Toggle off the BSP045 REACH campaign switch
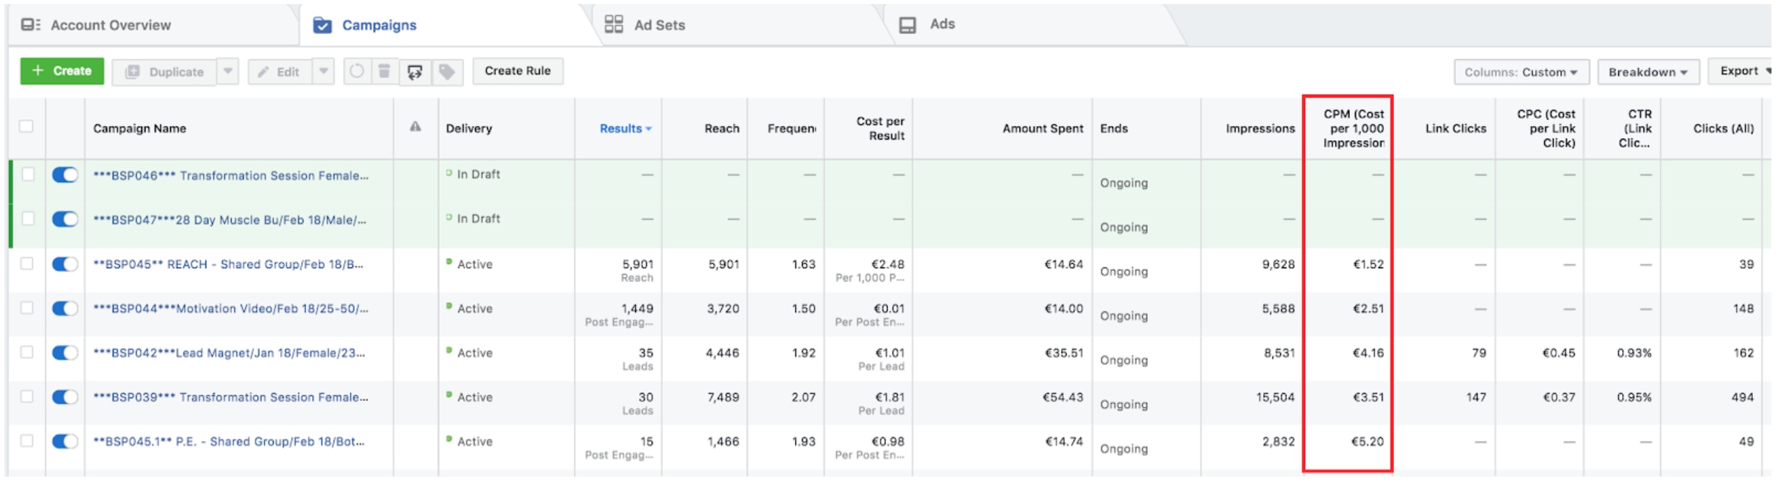This screenshot has height=487, width=1779. point(65,265)
